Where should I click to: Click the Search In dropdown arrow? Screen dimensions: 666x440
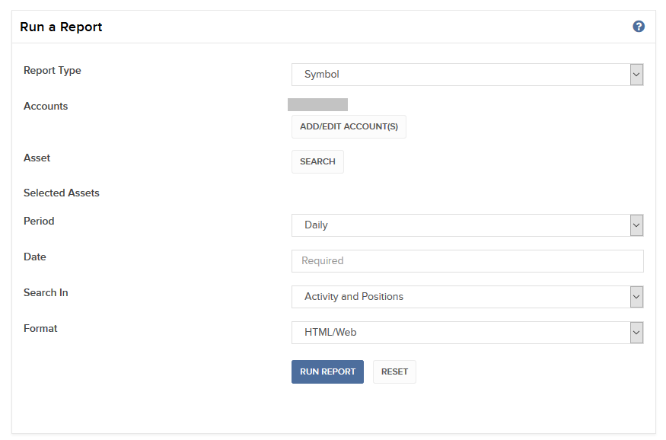pos(636,296)
